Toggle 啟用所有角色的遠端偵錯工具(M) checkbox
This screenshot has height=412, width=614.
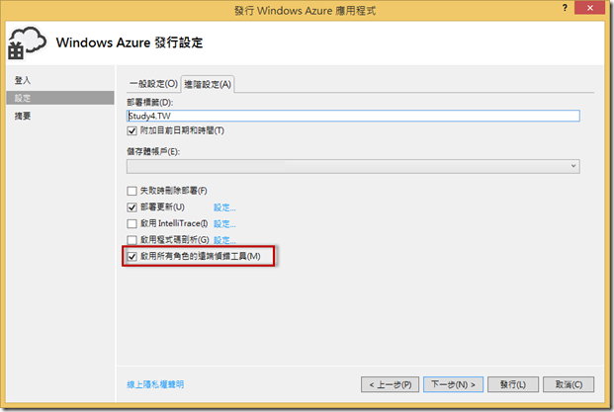[132, 257]
